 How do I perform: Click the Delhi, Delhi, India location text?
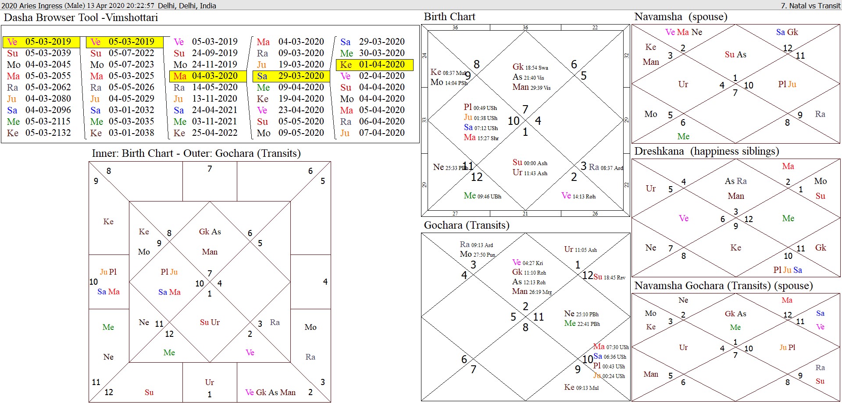pos(188,6)
